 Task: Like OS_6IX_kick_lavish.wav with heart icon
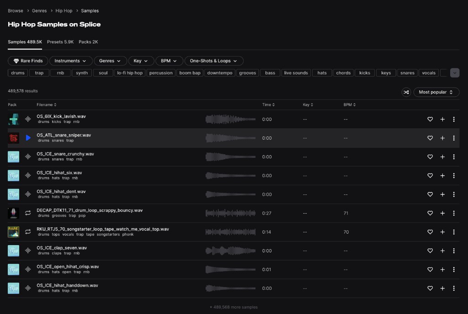pyautogui.click(x=430, y=119)
